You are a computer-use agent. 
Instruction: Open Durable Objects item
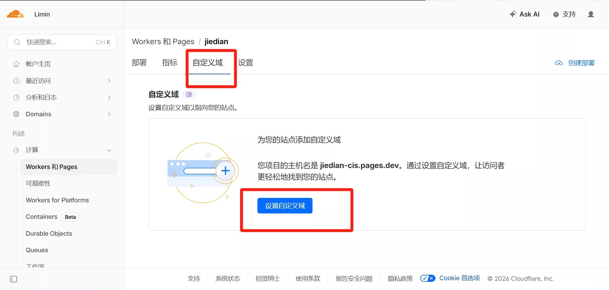(x=49, y=233)
